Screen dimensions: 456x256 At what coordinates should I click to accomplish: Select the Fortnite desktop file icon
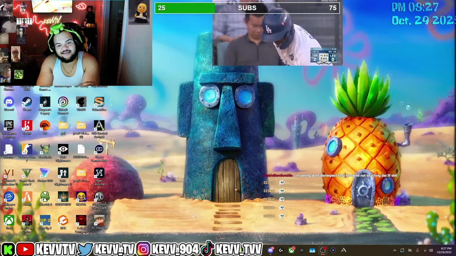click(x=9, y=151)
